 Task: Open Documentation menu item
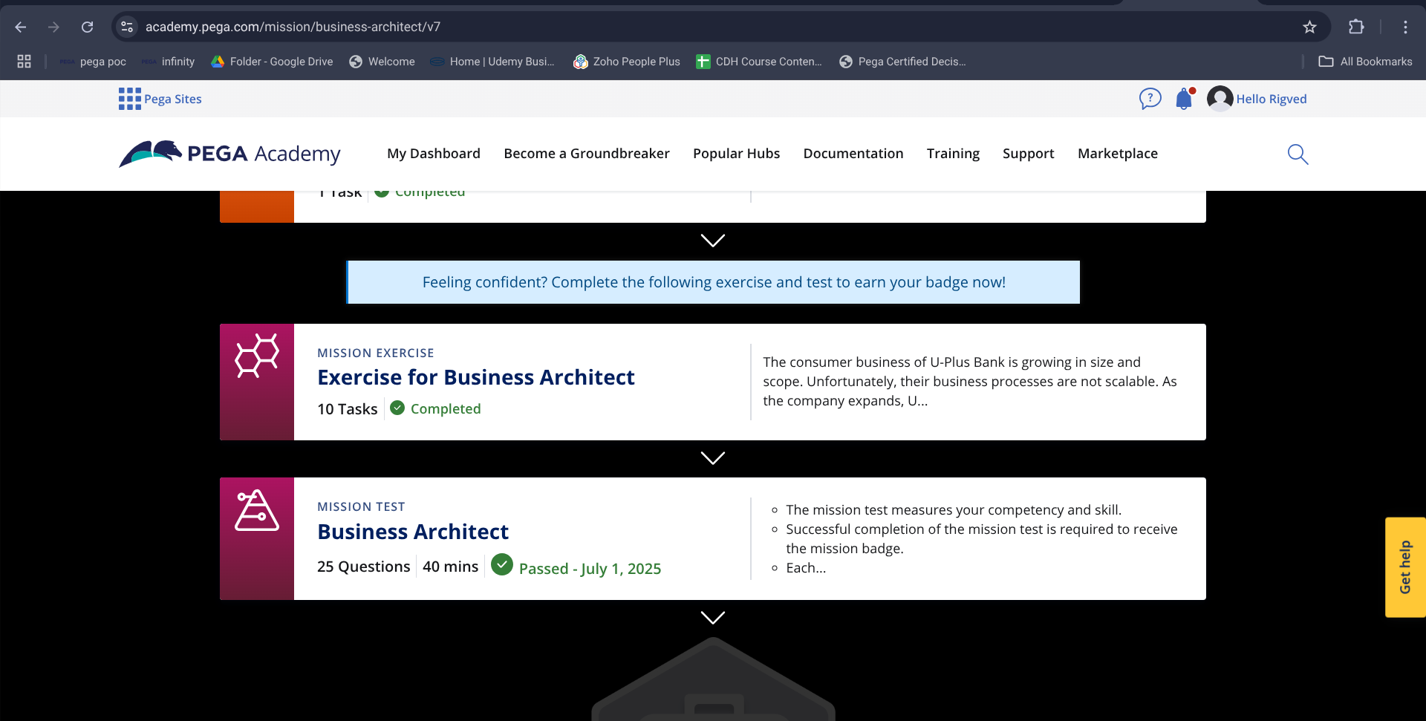point(853,154)
